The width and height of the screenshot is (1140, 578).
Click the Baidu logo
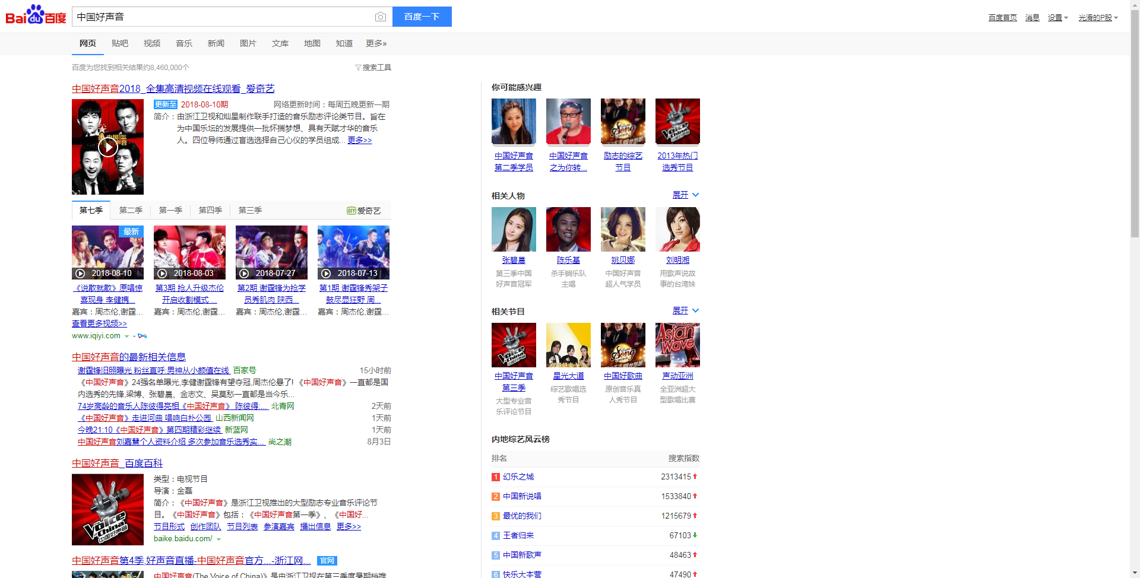tap(36, 15)
